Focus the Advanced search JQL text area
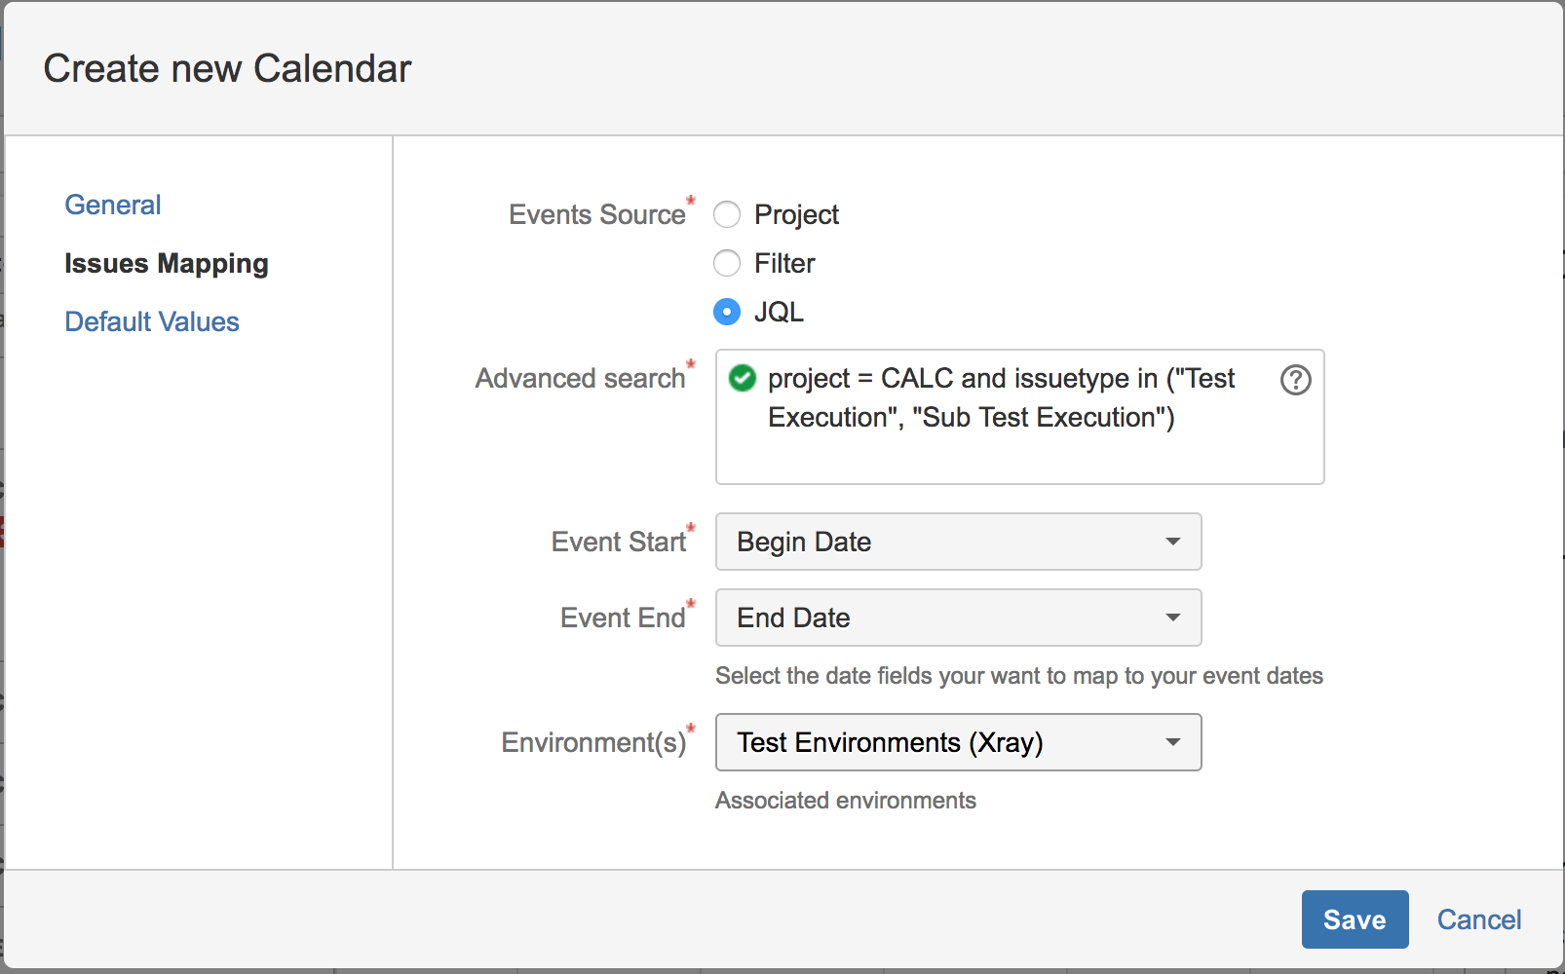This screenshot has height=974, width=1565. (x=1019, y=417)
